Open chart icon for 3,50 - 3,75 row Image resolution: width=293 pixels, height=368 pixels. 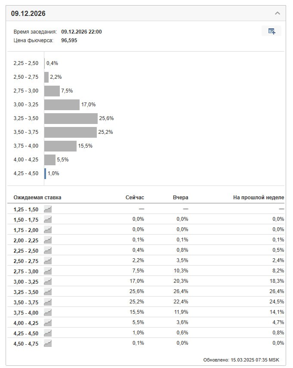[x=48, y=302]
